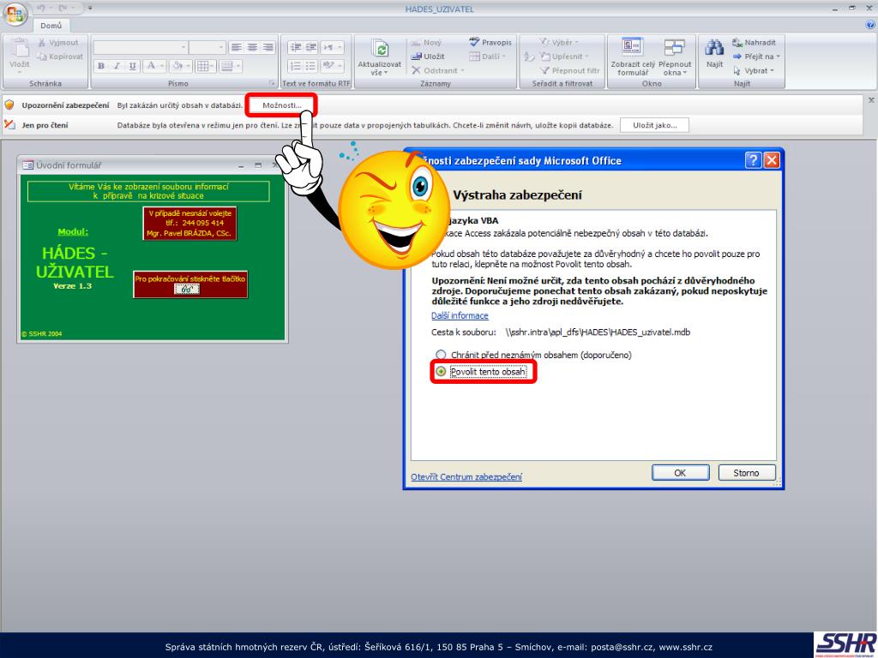Image resolution: width=878 pixels, height=658 pixels.
Task: Expand the font color dropdown arrow
Action: coord(162,66)
